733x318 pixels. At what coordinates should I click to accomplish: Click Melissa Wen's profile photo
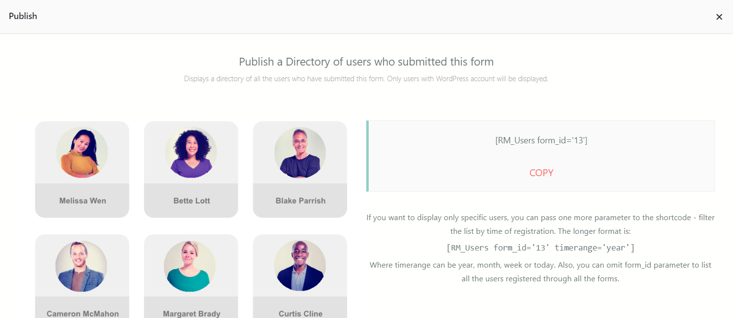tap(82, 152)
